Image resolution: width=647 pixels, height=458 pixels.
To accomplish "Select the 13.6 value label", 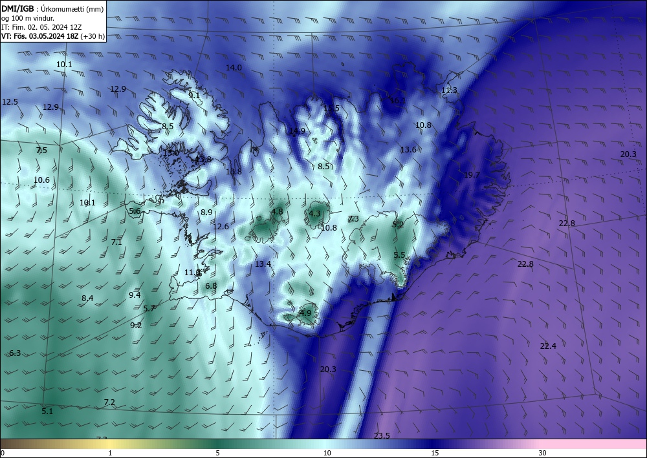I will [408, 150].
